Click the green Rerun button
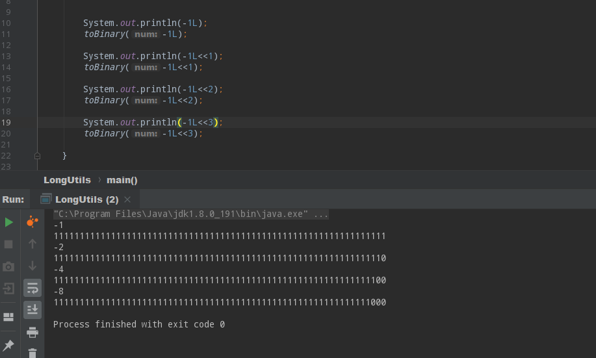This screenshot has height=358, width=596. pyautogui.click(x=8, y=222)
